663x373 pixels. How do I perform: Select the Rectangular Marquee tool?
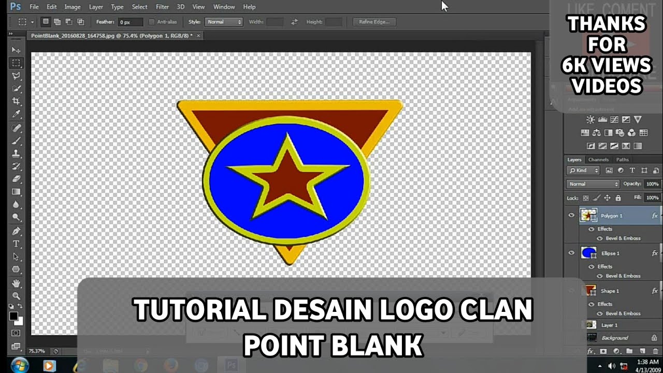(16, 63)
